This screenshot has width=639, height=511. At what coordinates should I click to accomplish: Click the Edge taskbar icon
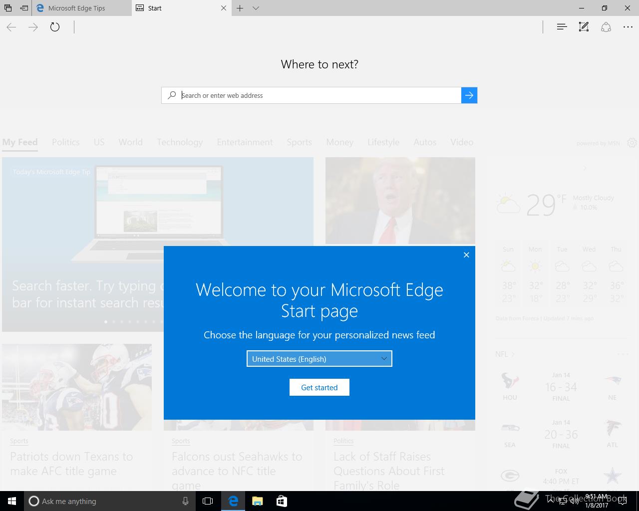tap(233, 501)
